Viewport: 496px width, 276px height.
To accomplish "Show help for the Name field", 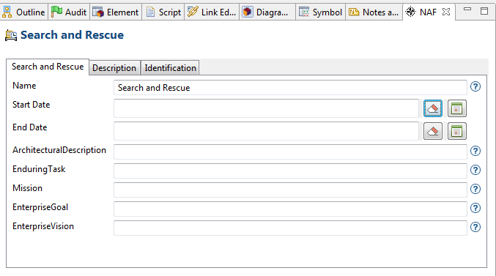I will pyautogui.click(x=475, y=86).
